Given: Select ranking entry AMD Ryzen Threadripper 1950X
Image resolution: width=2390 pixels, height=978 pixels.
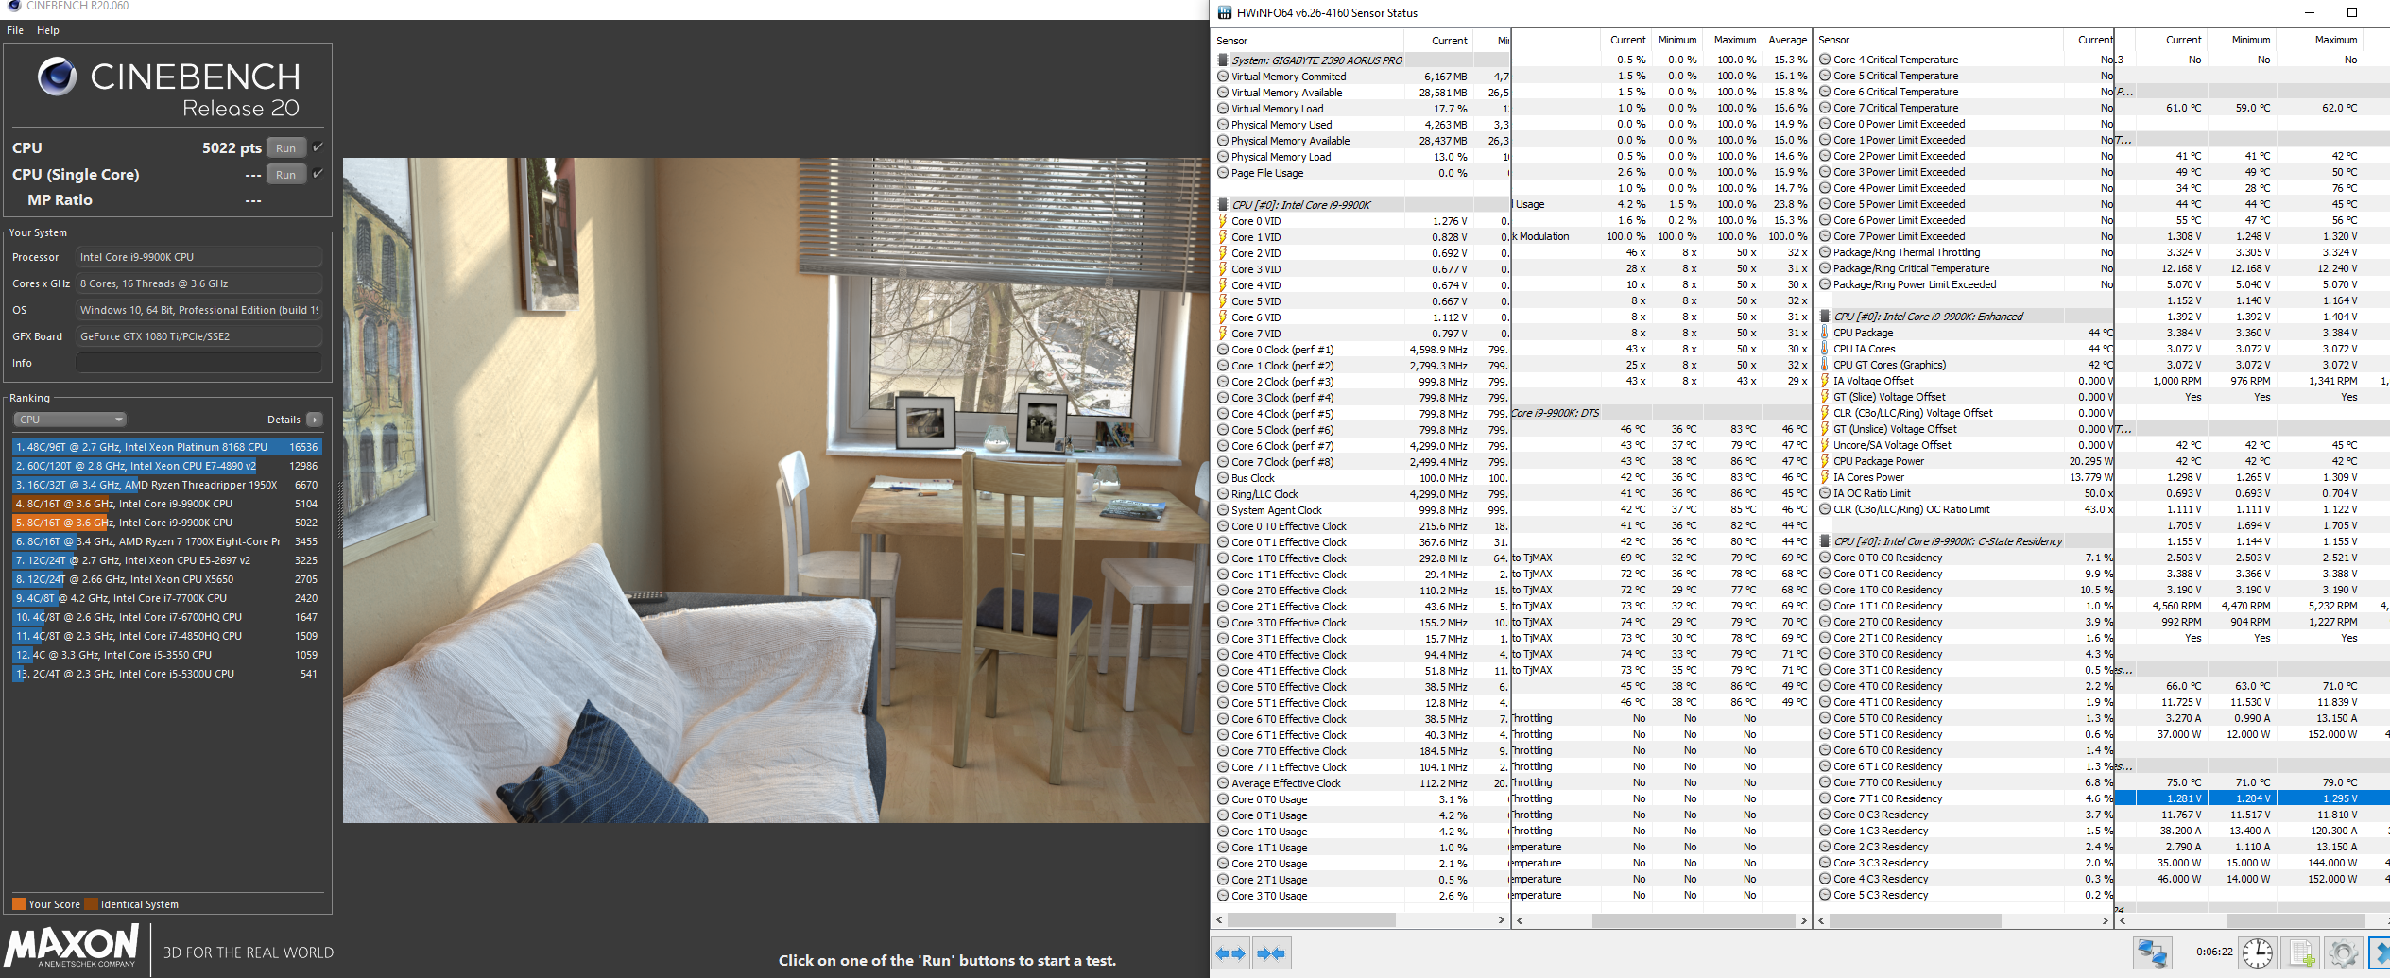Looking at the screenshot, I should click(167, 485).
